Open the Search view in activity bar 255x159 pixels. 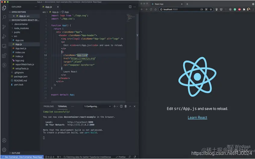[4, 17]
